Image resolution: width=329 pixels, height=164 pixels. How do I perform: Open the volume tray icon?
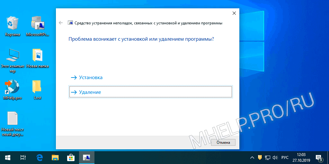(x=275, y=158)
